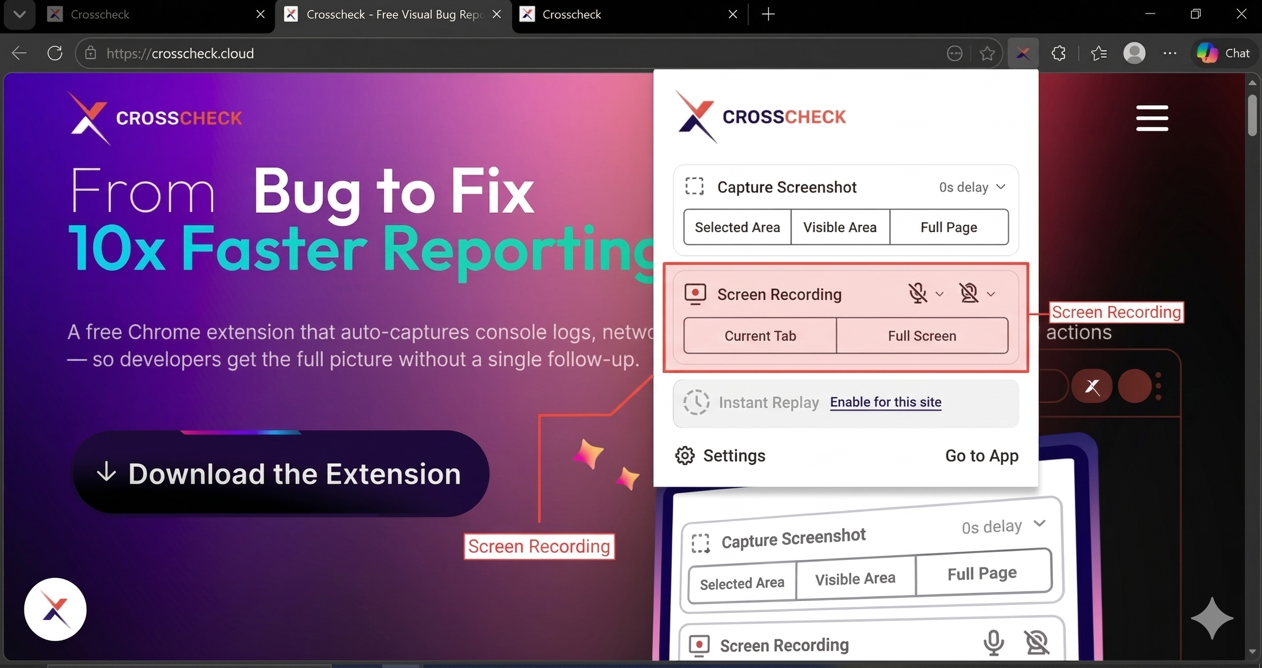Viewport: 1262px width, 668px height.
Task: Open Copilot Chat in the browser
Action: [x=1223, y=53]
